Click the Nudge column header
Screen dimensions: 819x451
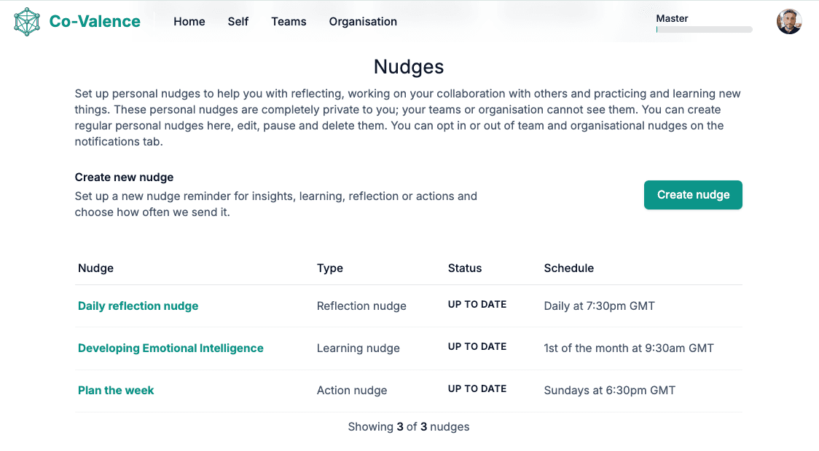coord(95,268)
